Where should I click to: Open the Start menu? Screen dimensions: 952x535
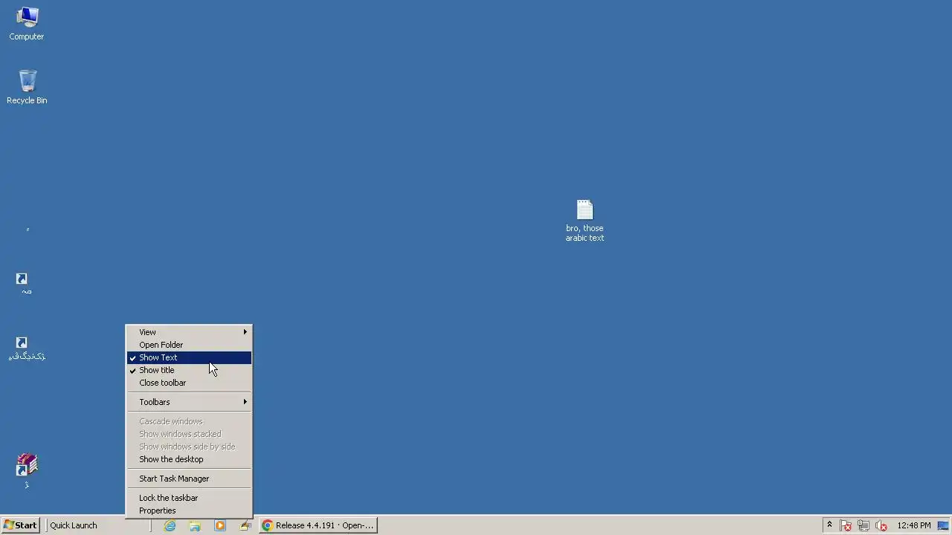[x=20, y=525]
